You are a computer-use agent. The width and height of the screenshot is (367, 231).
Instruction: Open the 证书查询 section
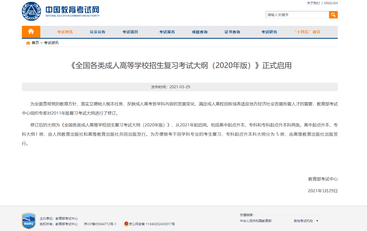pyautogui.click(x=232, y=32)
